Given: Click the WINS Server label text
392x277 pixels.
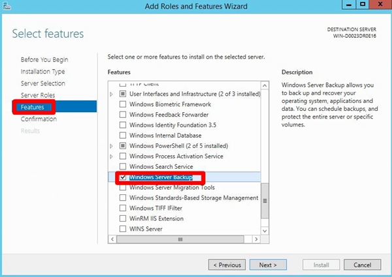Looking at the screenshot, I should [x=146, y=229].
